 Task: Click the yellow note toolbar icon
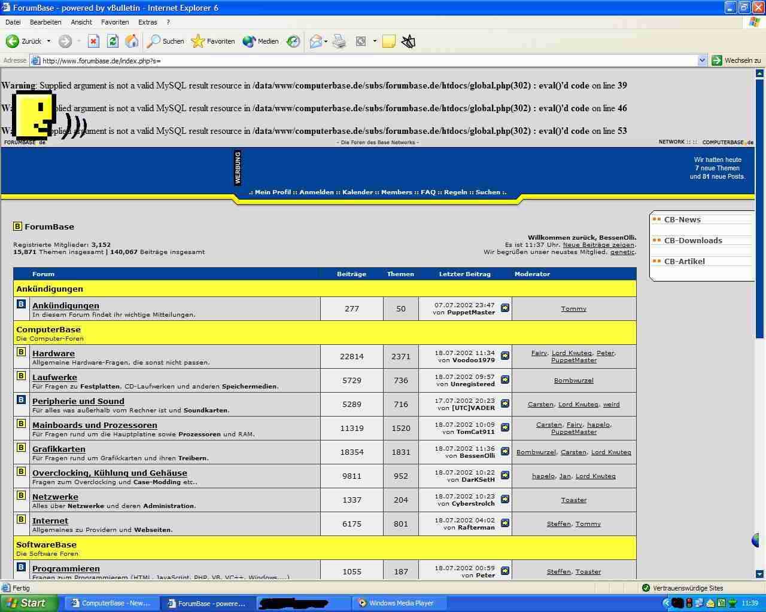(x=389, y=41)
